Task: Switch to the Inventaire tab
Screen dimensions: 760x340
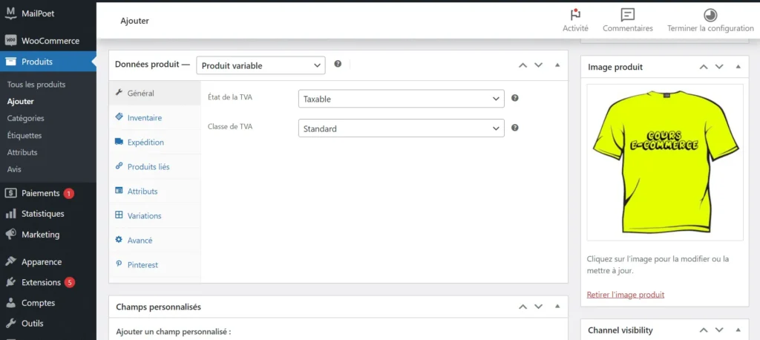Action: 144,117
